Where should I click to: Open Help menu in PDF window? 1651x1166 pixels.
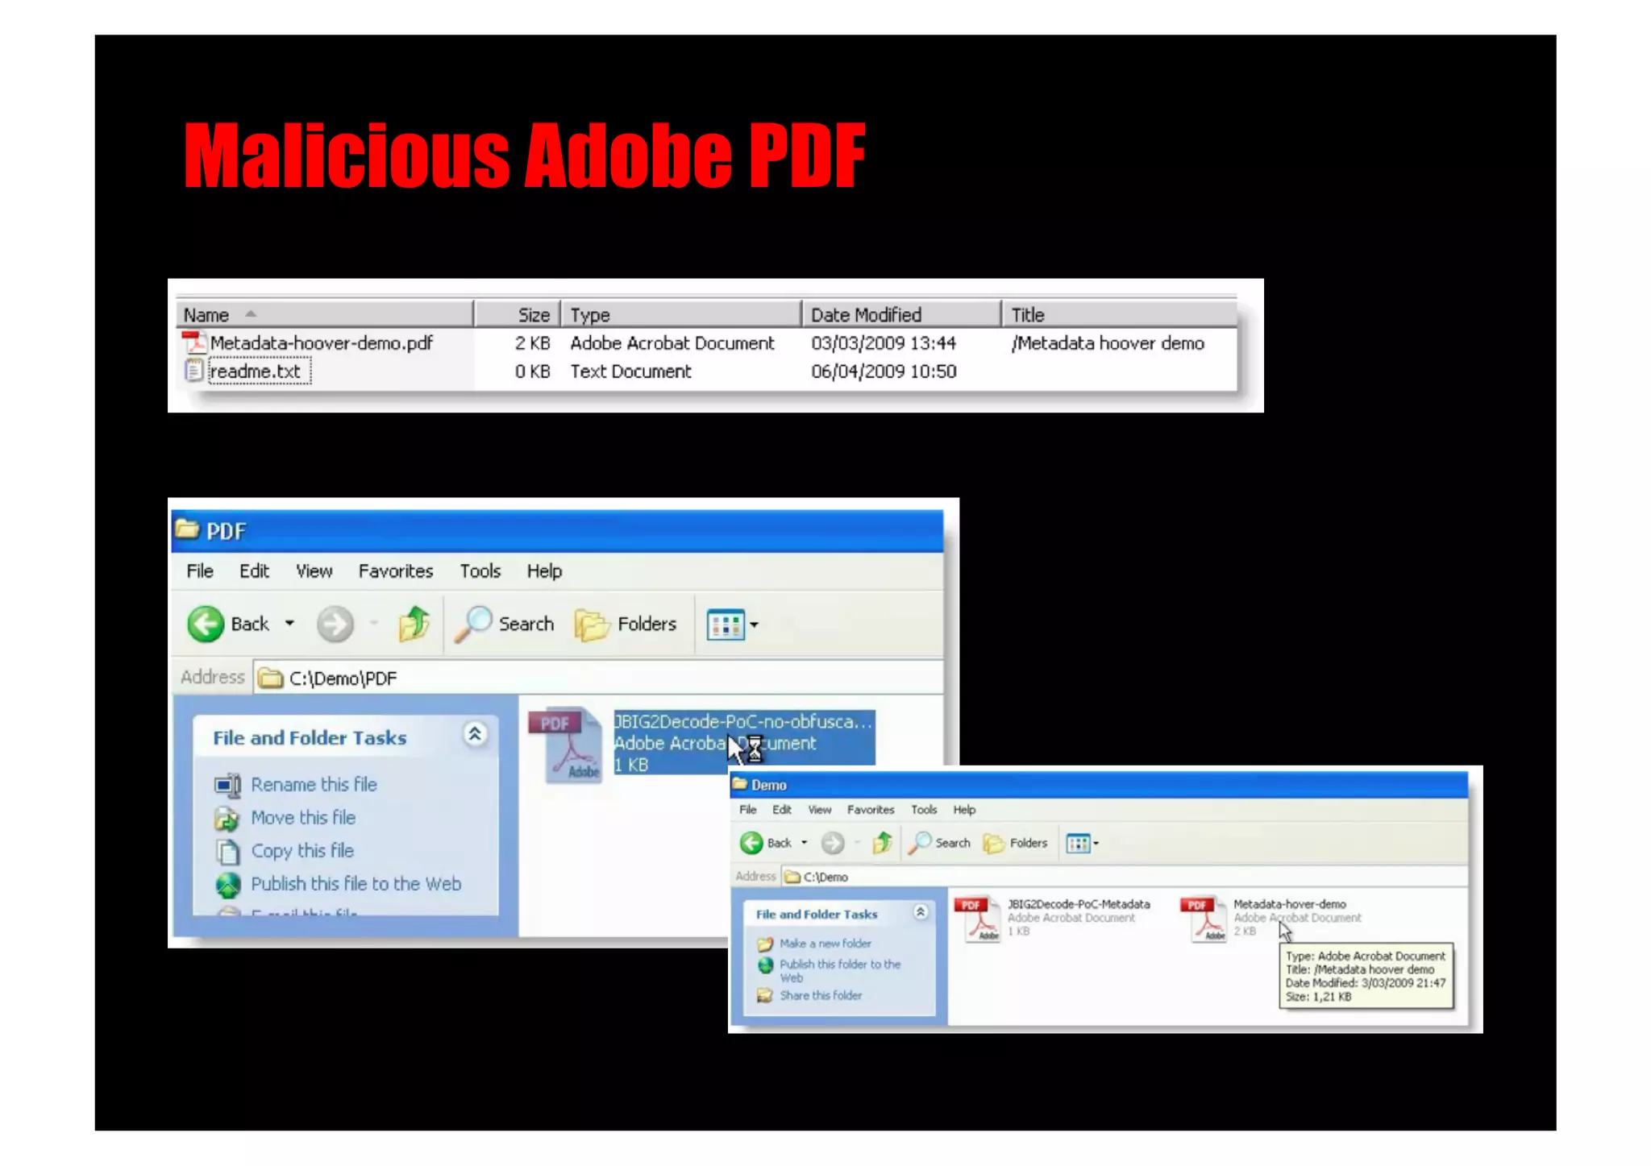pyautogui.click(x=544, y=571)
